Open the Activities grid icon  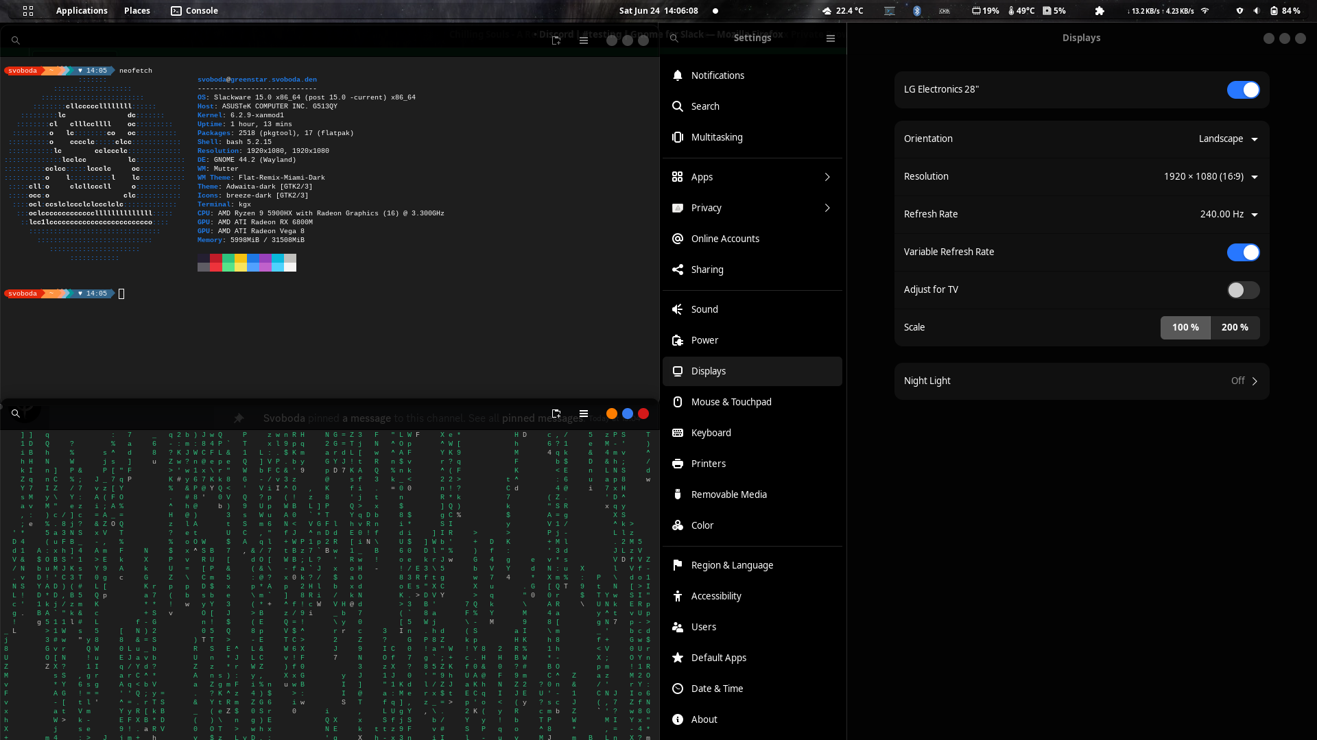pyautogui.click(x=28, y=11)
